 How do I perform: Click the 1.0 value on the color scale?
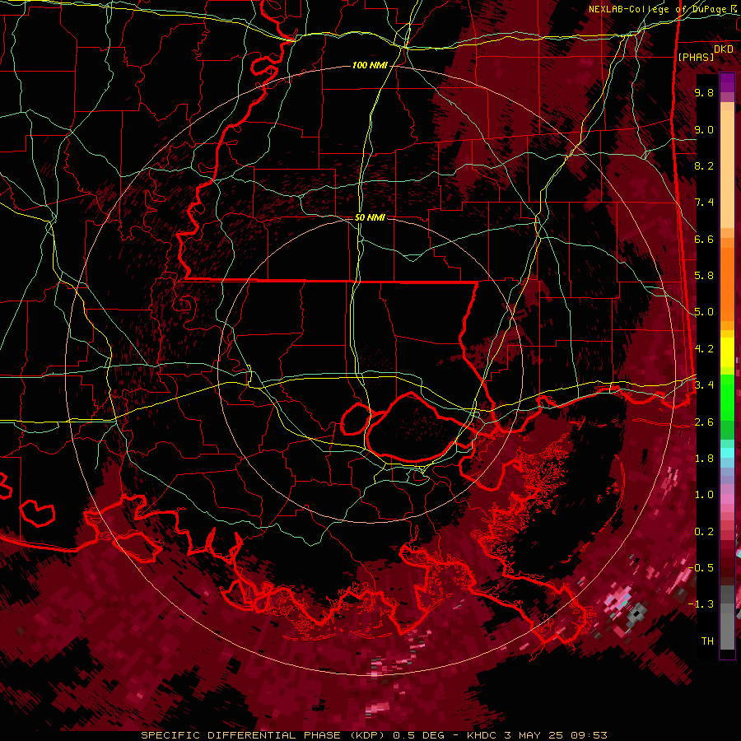(x=704, y=494)
